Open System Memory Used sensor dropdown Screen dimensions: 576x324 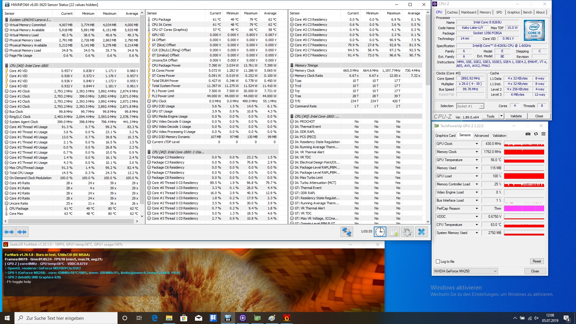(477, 233)
